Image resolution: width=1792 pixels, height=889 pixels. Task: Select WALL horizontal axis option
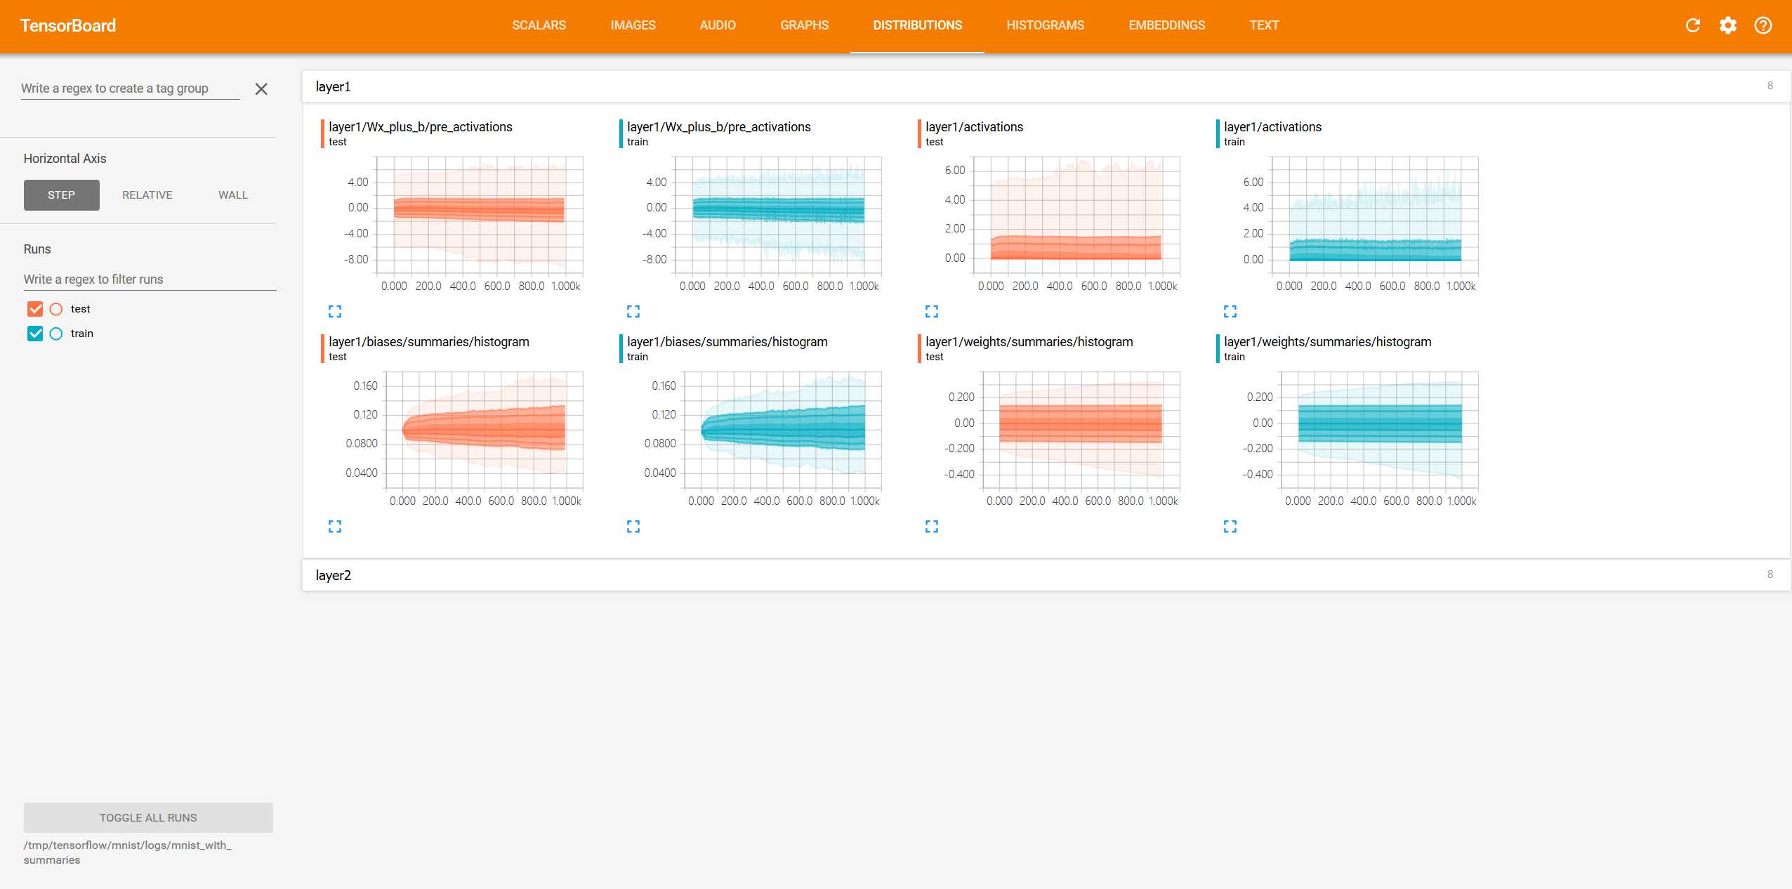coord(233,195)
